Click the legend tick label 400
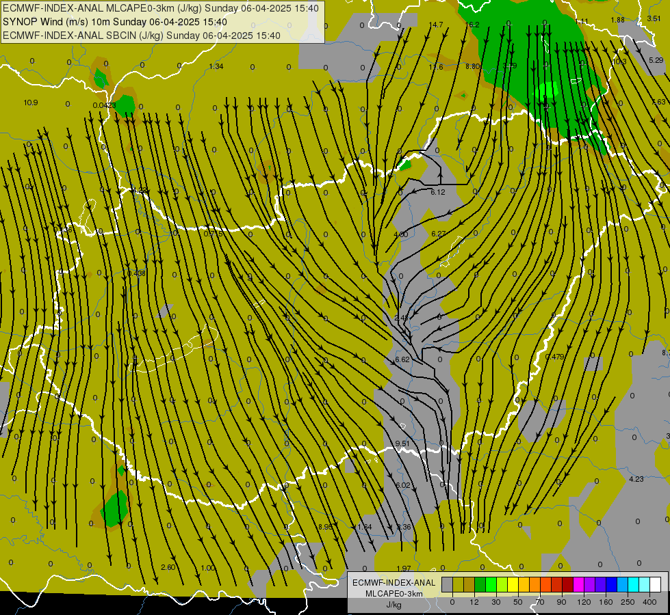Image resolution: width=670 pixels, height=615 pixels. click(649, 602)
